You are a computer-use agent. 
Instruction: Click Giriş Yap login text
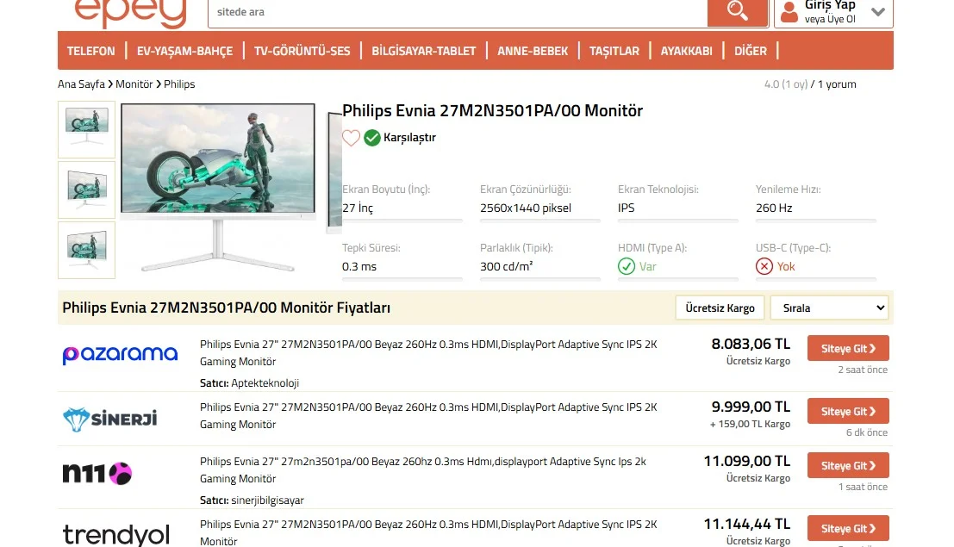point(830,5)
